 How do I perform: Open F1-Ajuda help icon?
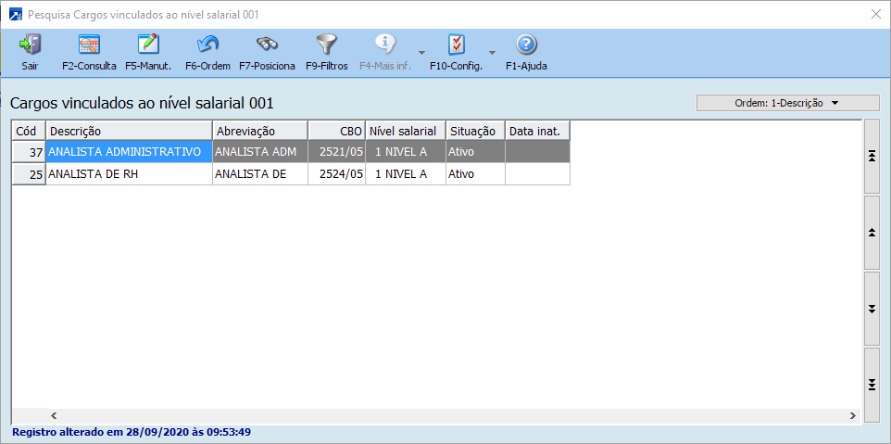527,44
